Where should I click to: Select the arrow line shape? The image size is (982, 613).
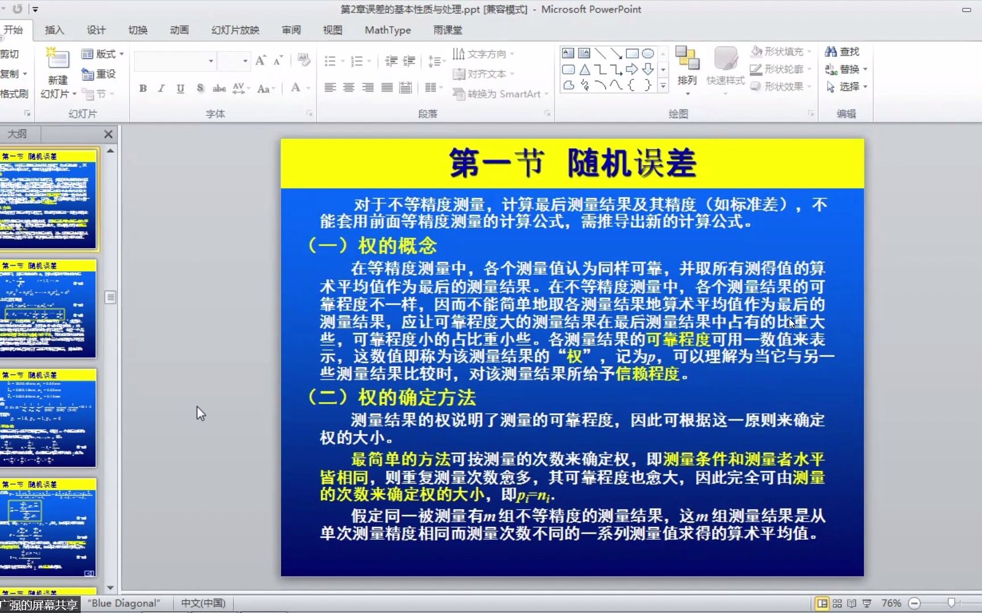coord(616,53)
